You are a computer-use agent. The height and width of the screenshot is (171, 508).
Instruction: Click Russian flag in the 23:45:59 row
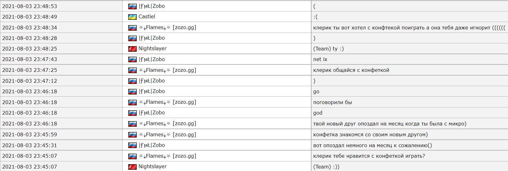coord(132,135)
